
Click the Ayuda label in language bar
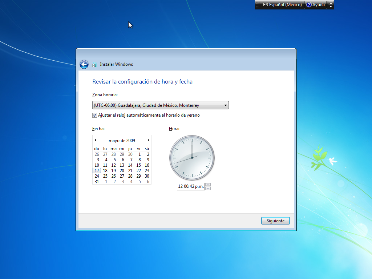pyautogui.click(x=318, y=5)
